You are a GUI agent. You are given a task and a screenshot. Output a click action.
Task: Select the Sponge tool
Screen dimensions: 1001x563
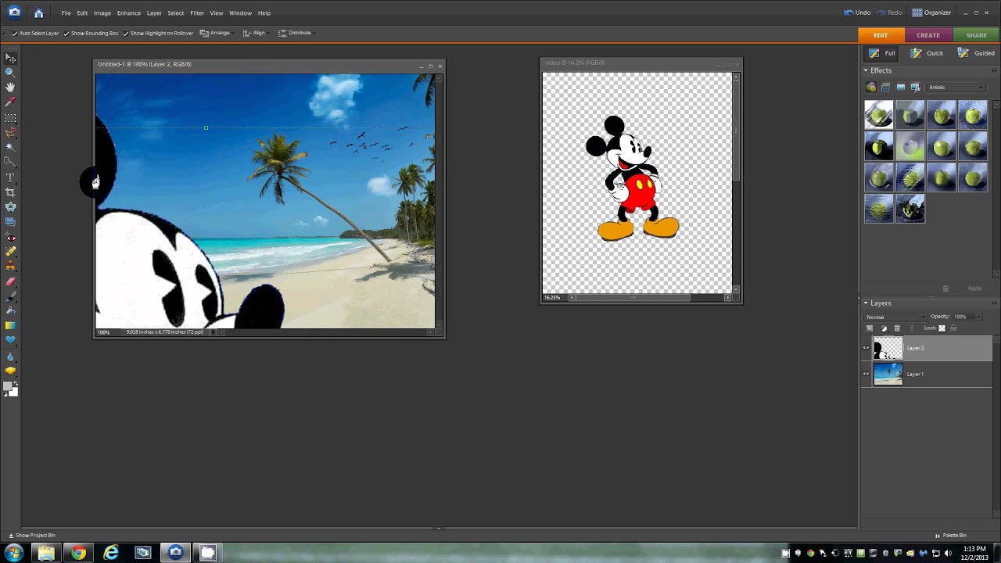click(10, 372)
